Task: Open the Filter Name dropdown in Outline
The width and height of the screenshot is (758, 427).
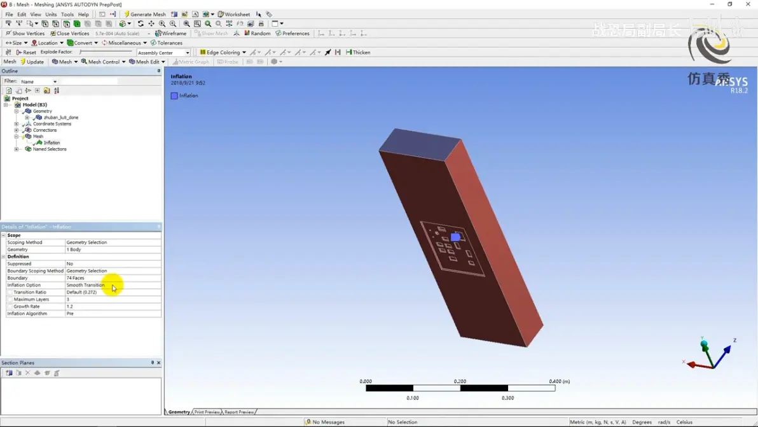Action: (39, 81)
